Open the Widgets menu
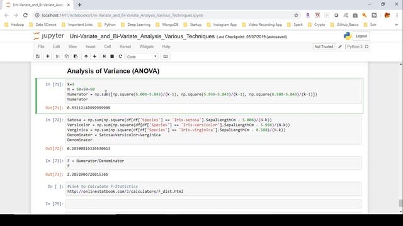This screenshot has width=403, height=226. [147, 46]
